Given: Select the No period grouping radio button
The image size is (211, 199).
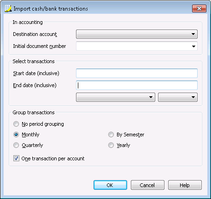Looking at the screenshot, I should 16,124.
